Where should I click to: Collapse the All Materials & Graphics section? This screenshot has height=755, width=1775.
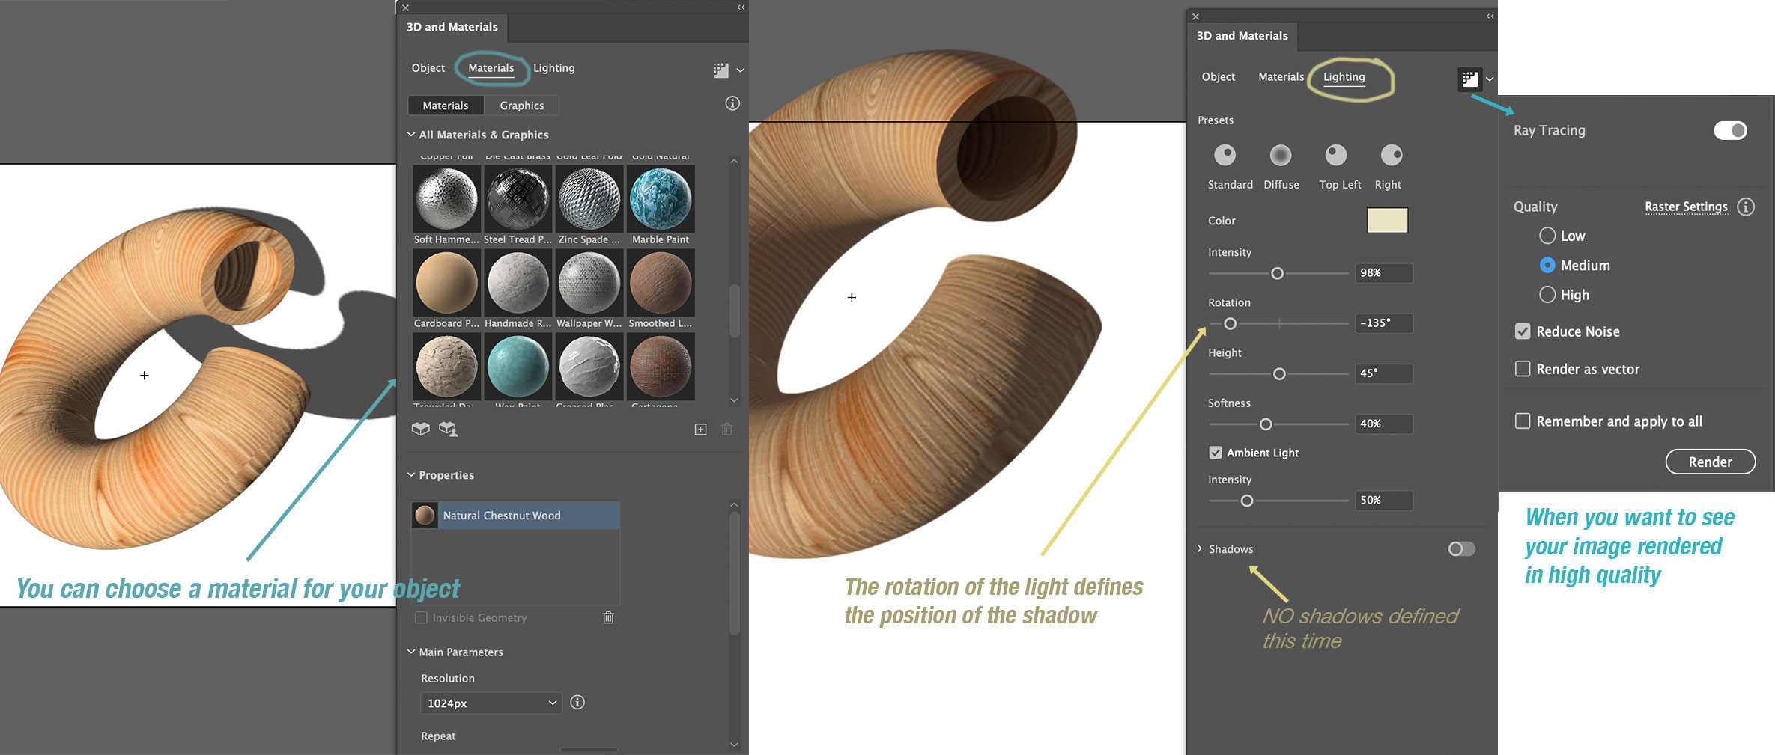[411, 135]
